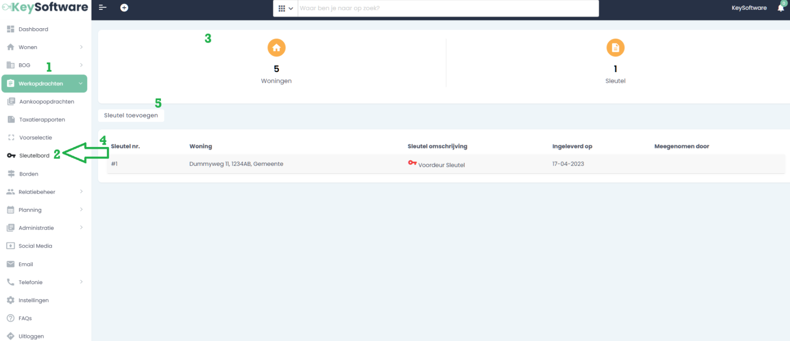Expand the Wonen menu chevron
Screen dimensions: 790x341
(x=81, y=47)
